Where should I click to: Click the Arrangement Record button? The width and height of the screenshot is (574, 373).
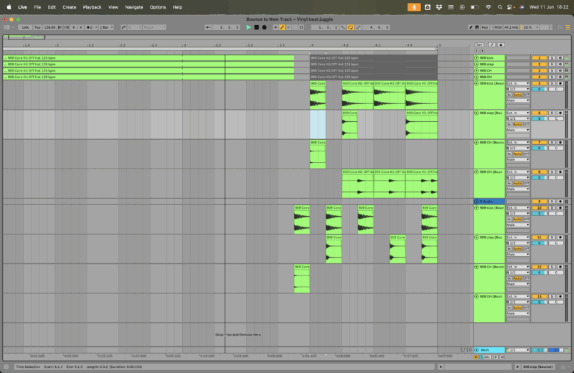tap(264, 27)
